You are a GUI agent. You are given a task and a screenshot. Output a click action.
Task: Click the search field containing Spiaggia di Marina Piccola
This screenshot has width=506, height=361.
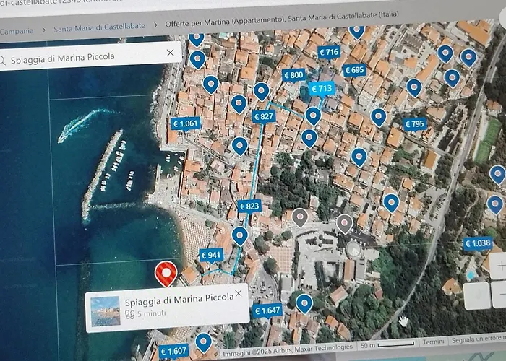87,57
